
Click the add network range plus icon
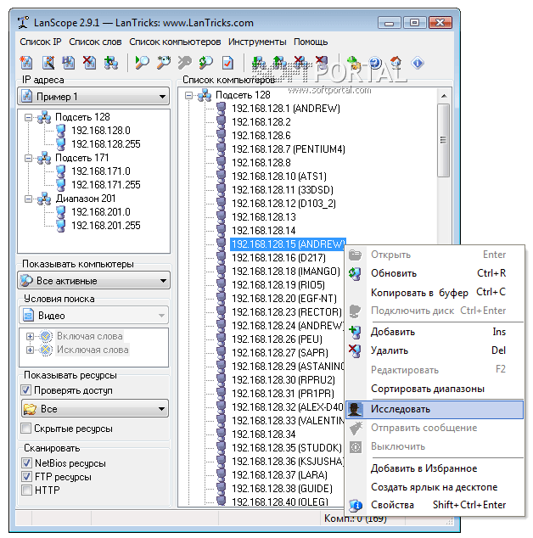click(x=111, y=63)
